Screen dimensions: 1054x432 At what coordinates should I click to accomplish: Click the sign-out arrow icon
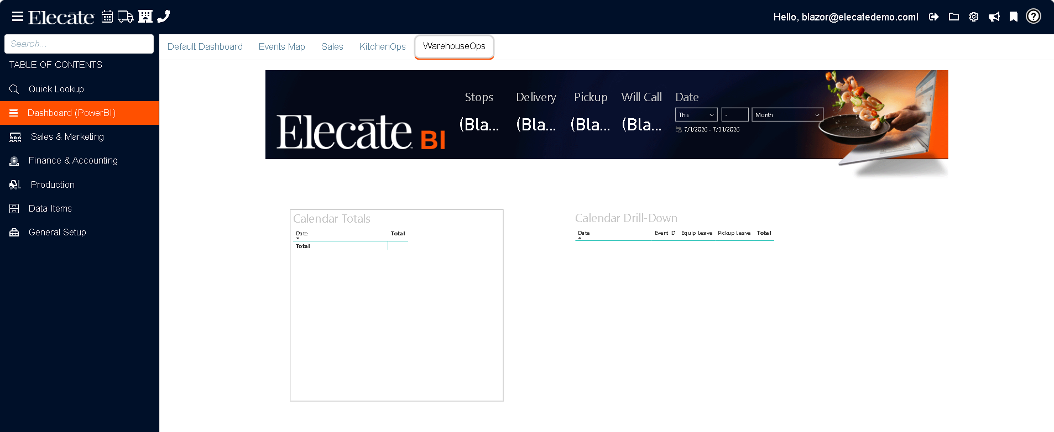(x=934, y=17)
